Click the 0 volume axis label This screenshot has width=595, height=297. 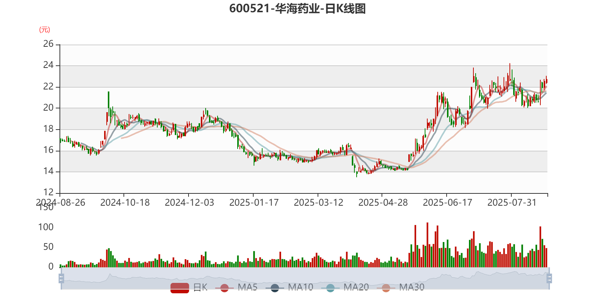click(x=51, y=267)
